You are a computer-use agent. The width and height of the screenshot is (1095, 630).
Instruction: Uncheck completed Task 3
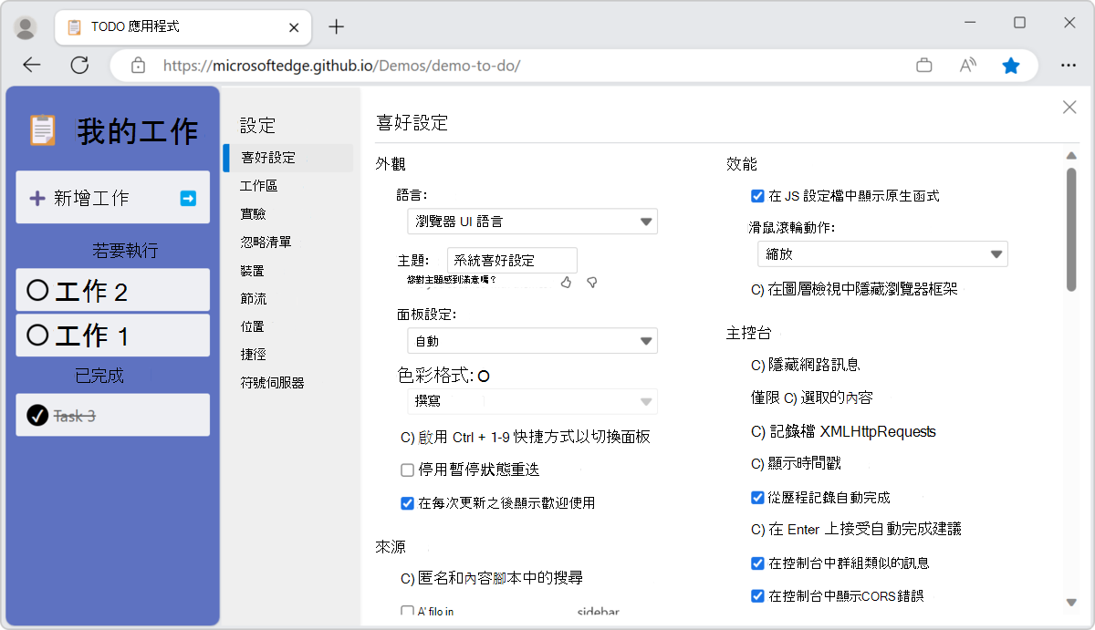pos(37,416)
